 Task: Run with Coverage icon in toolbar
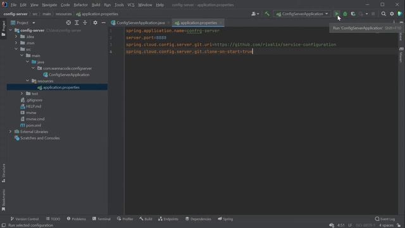tap(353, 14)
